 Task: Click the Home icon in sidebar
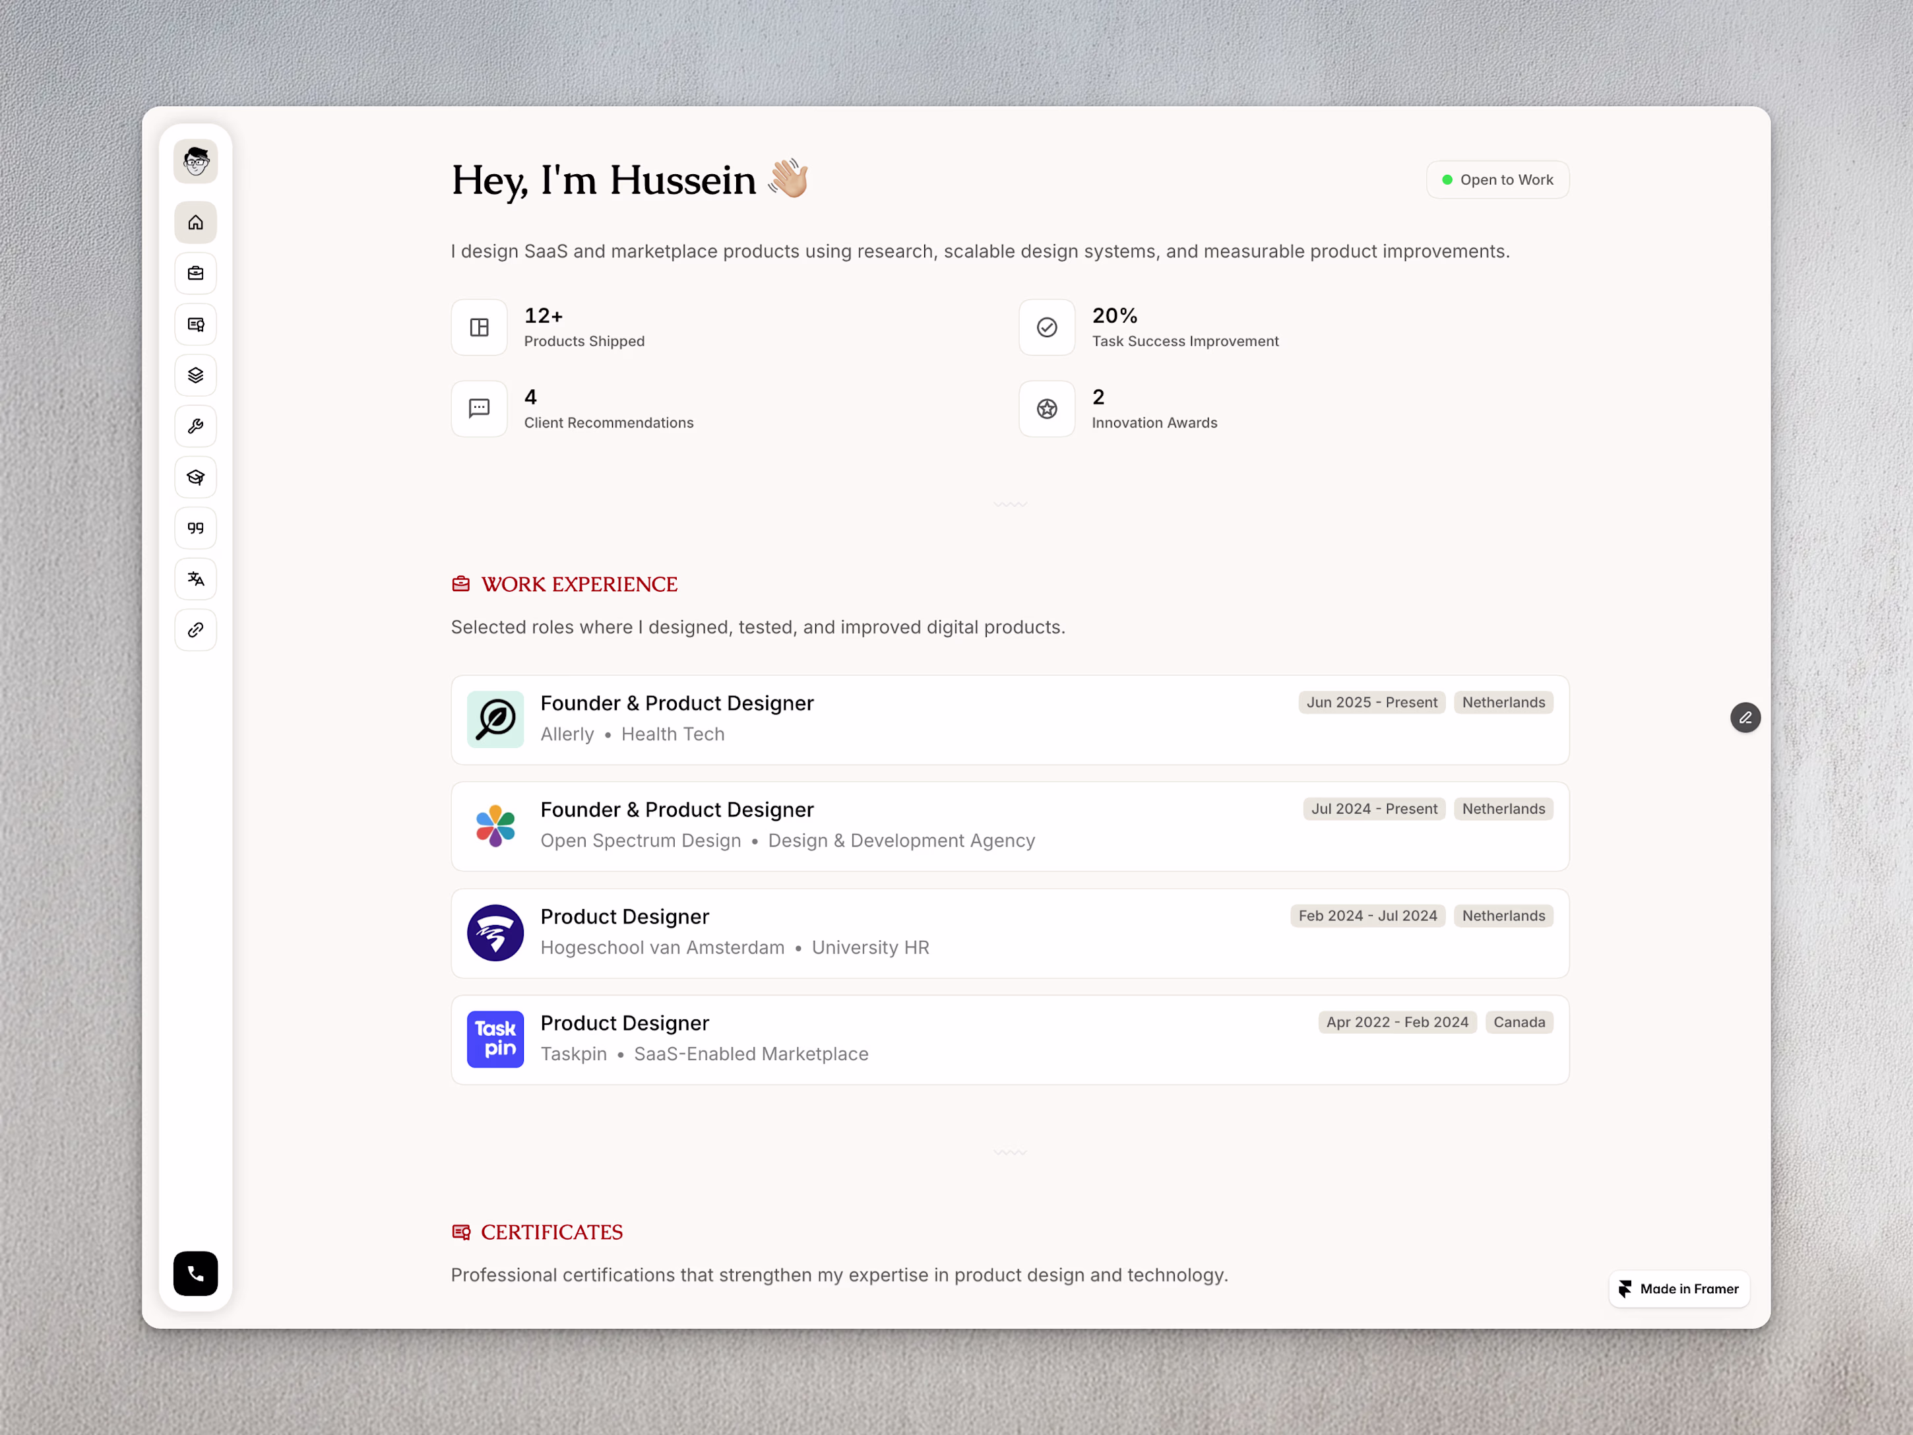(x=195, y=222)
